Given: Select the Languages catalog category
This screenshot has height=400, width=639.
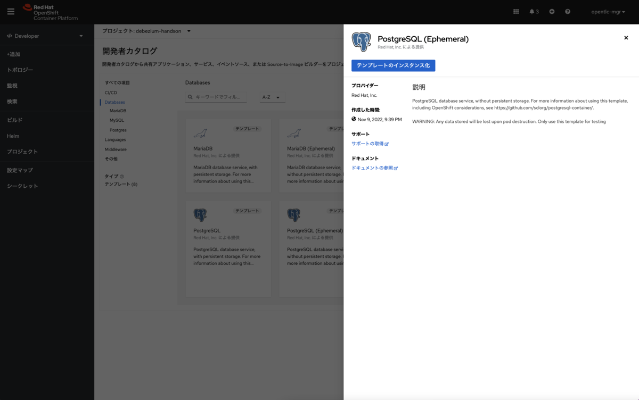Looking at the screenshot, I should coord(115,139).
